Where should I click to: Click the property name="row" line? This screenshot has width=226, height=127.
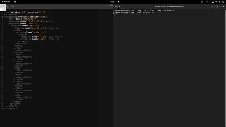[40, 39]
